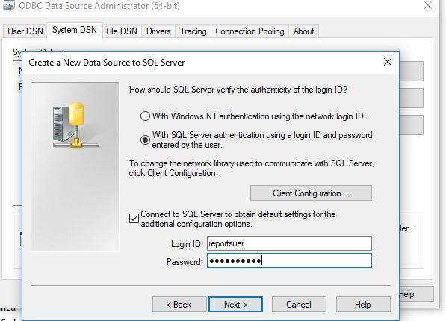446x321 pixels.
Task: Click the authenticity question text
Action: [238, 90]
